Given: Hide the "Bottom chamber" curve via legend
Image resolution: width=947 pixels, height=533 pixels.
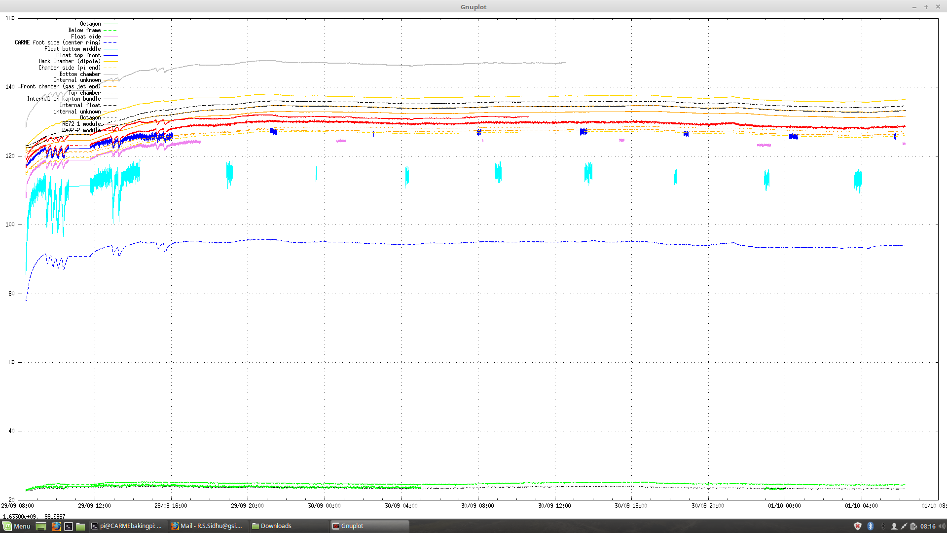Looking at the screenshot, I should click(x=80, y=74).
